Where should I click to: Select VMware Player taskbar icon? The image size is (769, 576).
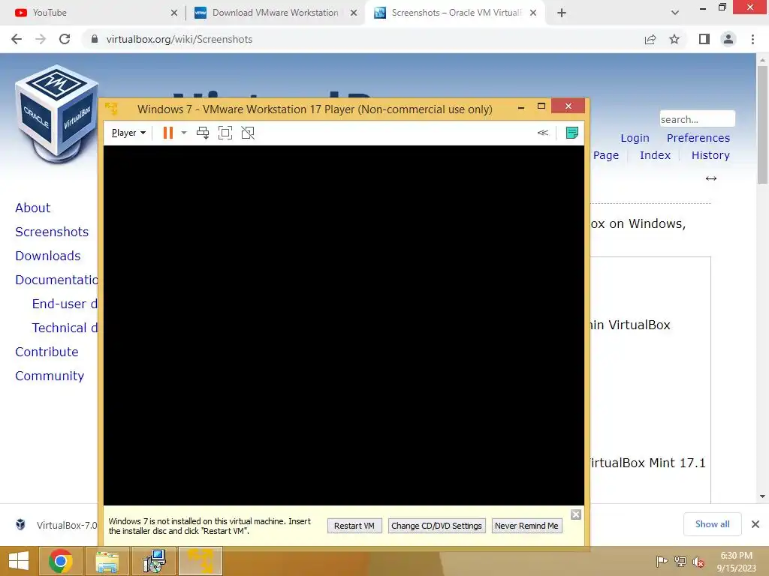201,561
